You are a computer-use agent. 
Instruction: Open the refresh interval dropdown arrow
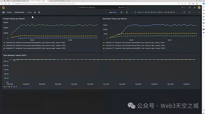[194, 12]
